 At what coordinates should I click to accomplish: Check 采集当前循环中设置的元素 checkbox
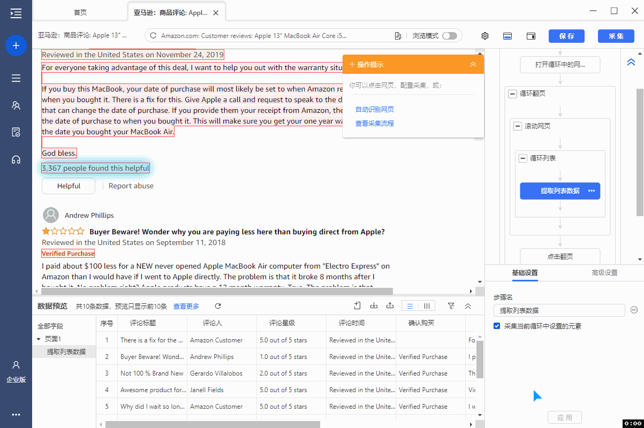[x=497, y=326]
